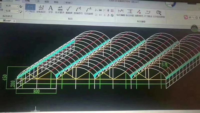
Task: Click the dimension style icon beside lower dropdown
Action: pos(21,12)
